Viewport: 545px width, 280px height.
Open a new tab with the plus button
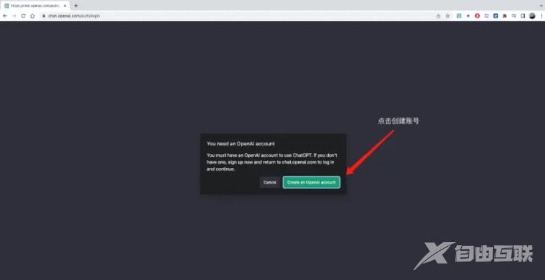[x=76, y=6]
